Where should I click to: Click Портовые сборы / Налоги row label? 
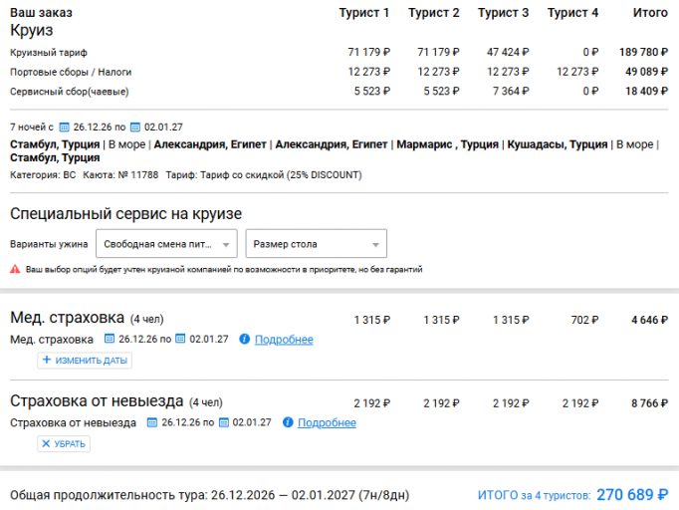(71, 72)
